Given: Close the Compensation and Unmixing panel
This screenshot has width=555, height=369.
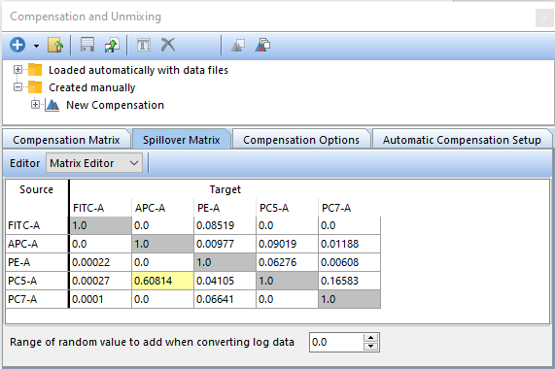Looking at the screenshot, I should point(544,17).
